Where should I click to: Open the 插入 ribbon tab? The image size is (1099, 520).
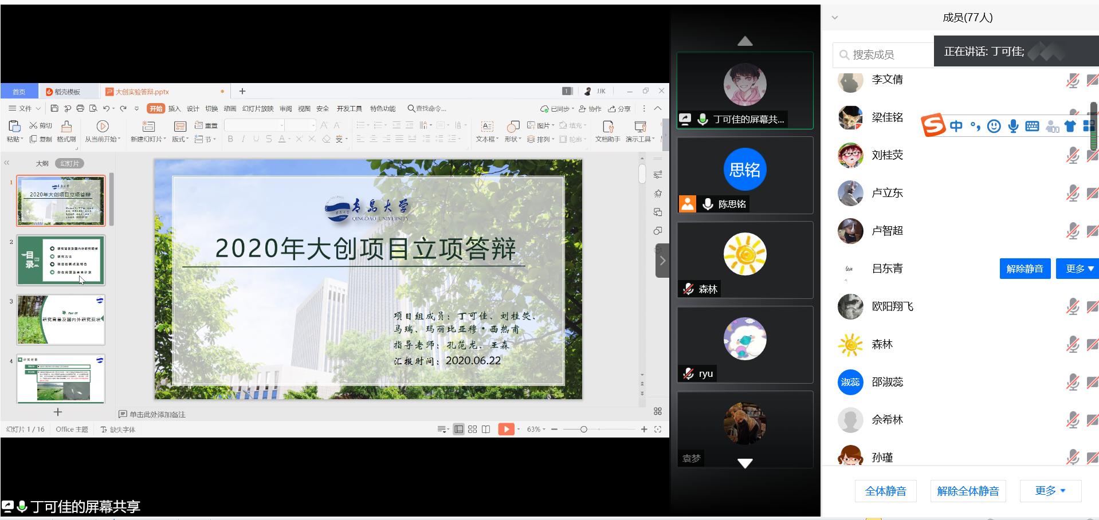pos(174,108)
